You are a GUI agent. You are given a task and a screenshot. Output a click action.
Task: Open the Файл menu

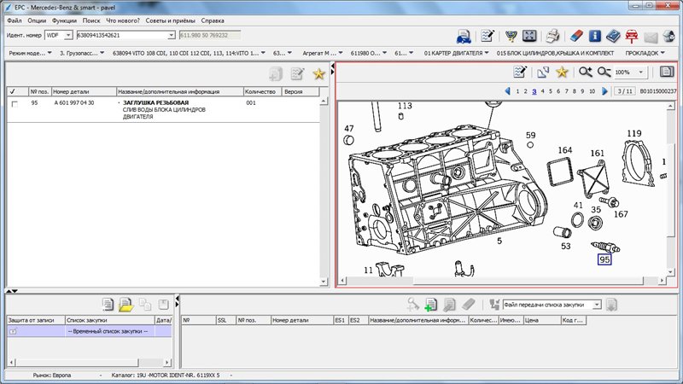point(15,20)
